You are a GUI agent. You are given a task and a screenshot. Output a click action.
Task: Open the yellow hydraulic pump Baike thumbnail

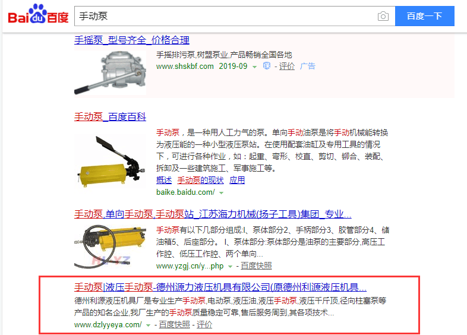coord(110,161)
